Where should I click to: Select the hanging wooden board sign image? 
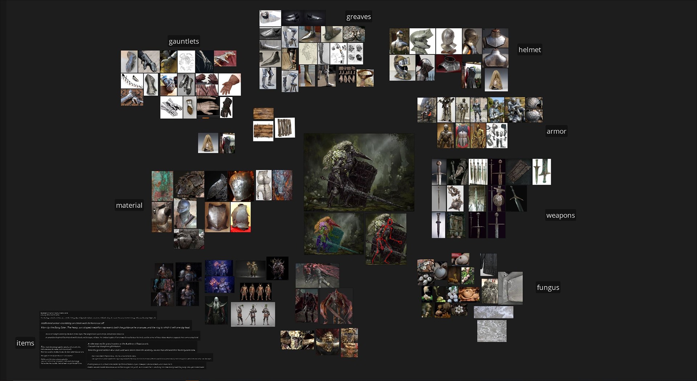point(263,131)
